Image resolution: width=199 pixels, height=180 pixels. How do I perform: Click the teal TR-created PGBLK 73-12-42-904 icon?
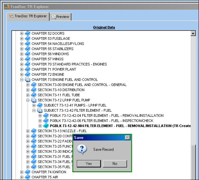tap(46, 126)
